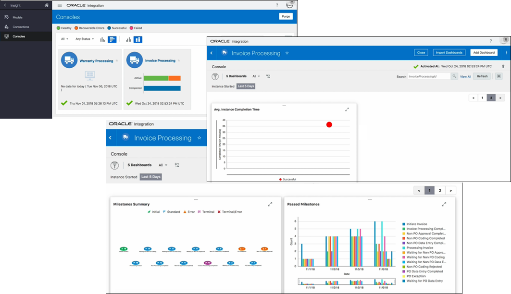Click previous page arrow in page-1 window
The width and height of the screenshot is (511, 294).
pyautogui.click(x=419, y=190)
